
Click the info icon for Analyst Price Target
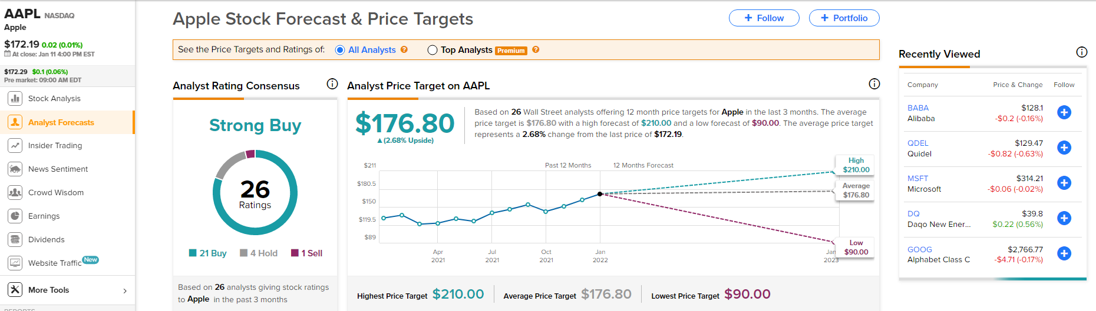click(x=874, y=84)
